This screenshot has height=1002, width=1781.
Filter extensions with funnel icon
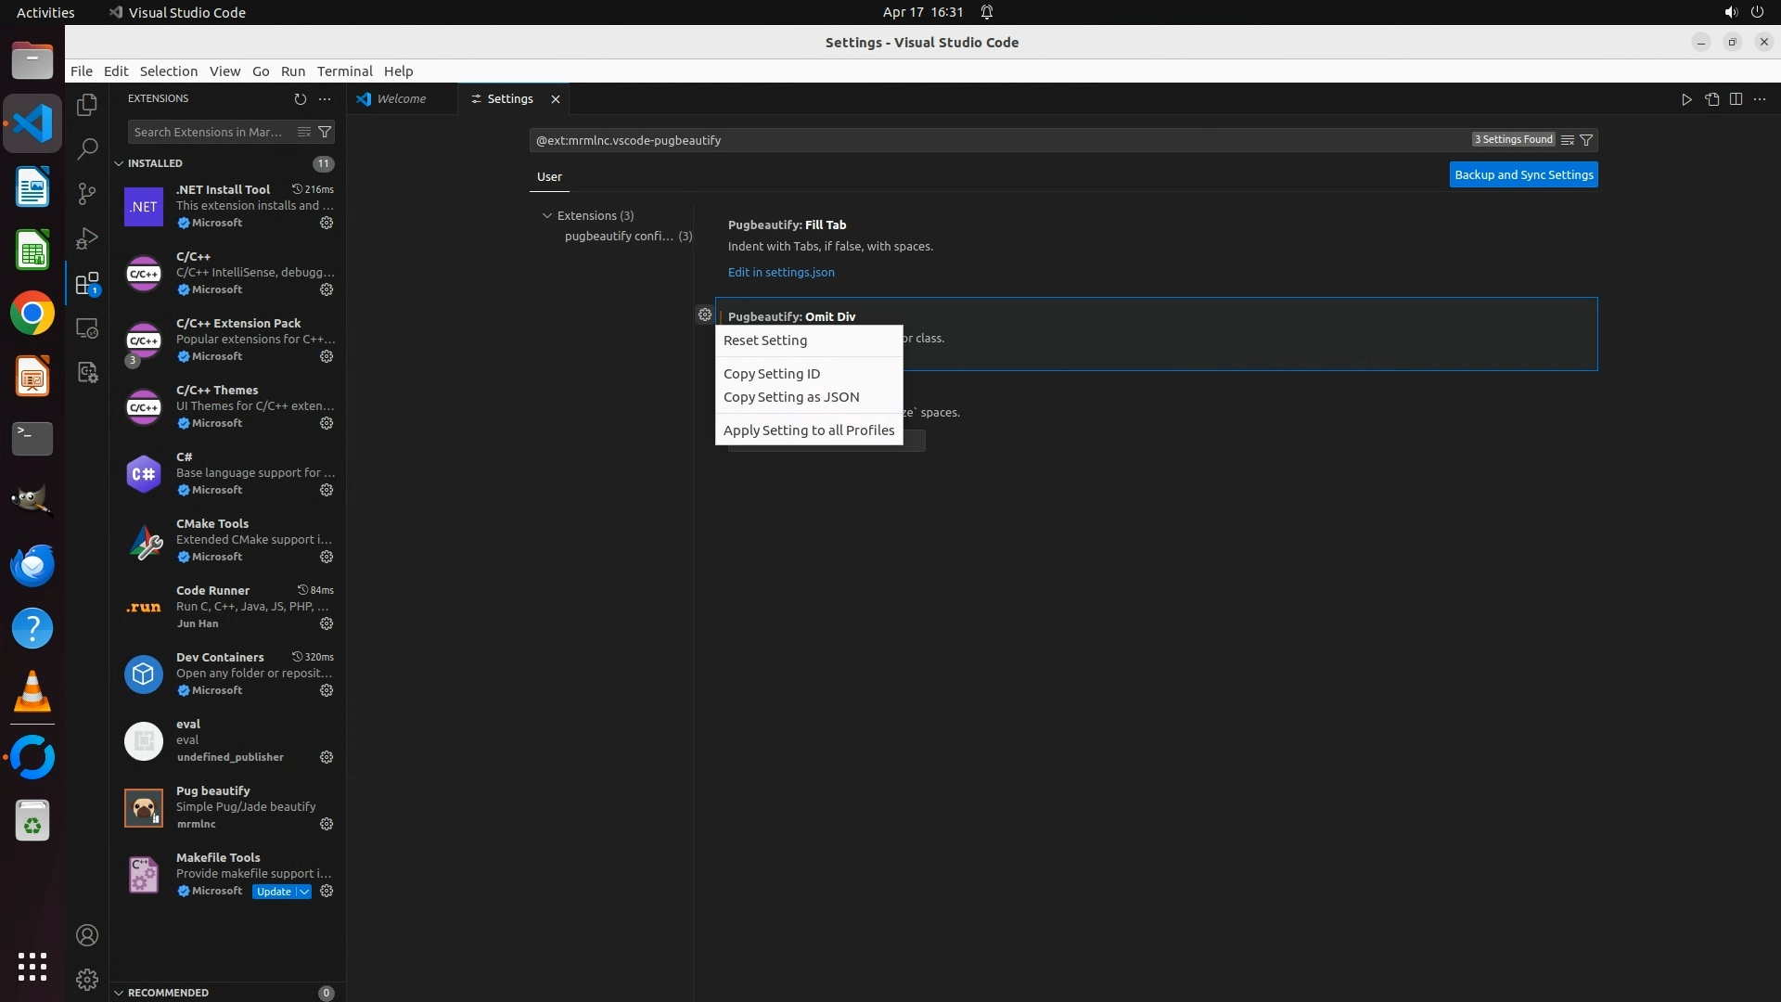coord(325,132)
